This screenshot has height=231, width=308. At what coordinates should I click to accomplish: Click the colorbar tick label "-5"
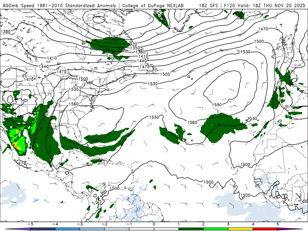point(30,224)
